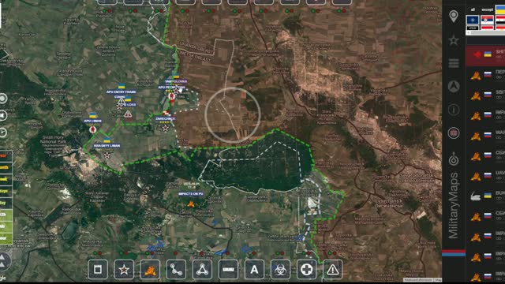Open the hamburger list menu in sidebar
Image resolution: width=505 pixels, height=284 pixels.
tap(454, 63)
